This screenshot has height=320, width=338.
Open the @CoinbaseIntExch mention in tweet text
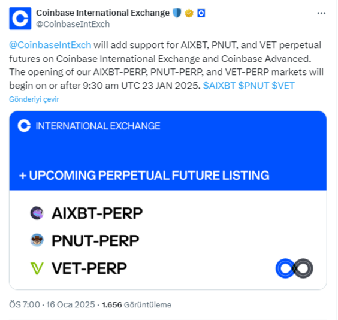click(50, 45)
